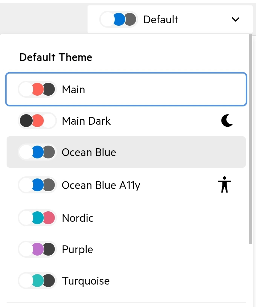The height and width of the screenshot is (307, 256).
Task: Click the Nordic teal-pink swatch icon
Action: [37, 218]
